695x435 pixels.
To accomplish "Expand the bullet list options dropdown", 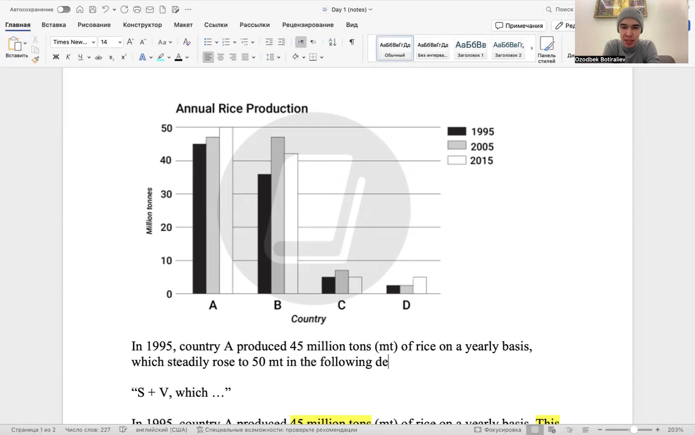I will (x=216, y=42).
